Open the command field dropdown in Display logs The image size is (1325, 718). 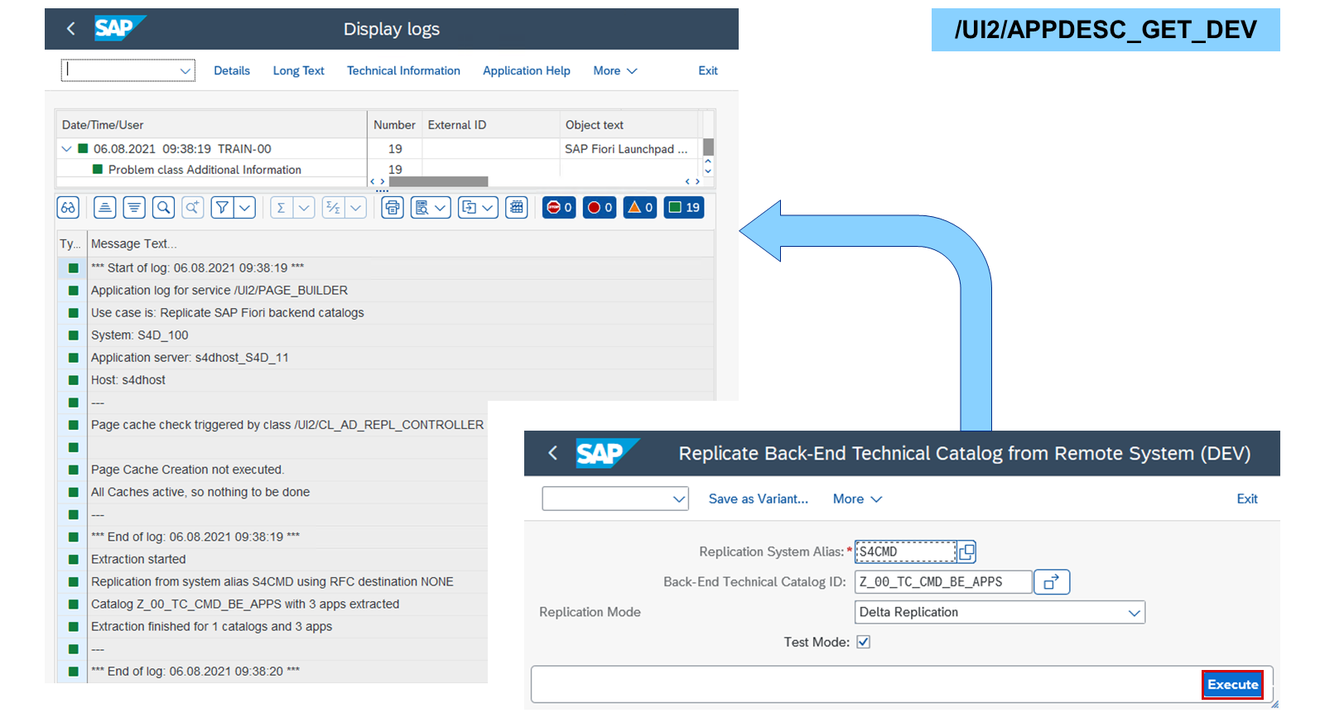185,71
